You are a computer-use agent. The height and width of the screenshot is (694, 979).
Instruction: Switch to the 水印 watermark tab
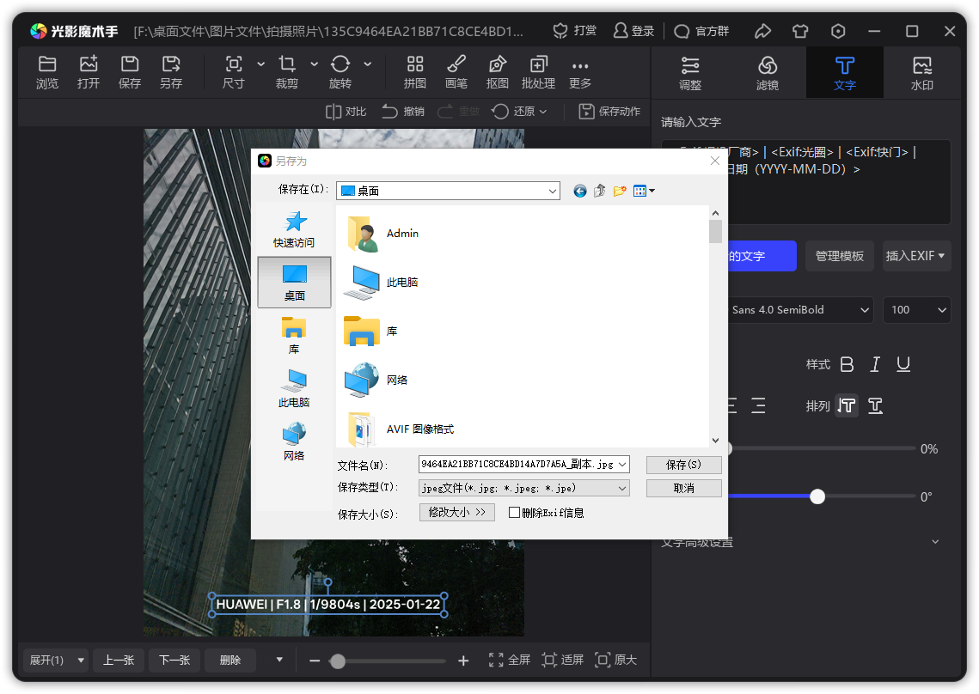click(921, 73)
